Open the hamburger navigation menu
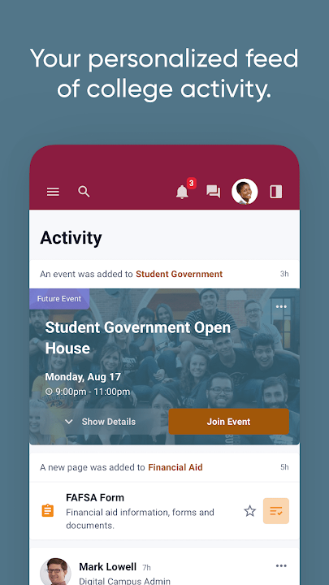 tap(53, 192)
